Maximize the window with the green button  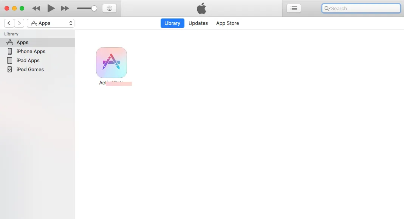pyautogui.click(x=22, y=9)
